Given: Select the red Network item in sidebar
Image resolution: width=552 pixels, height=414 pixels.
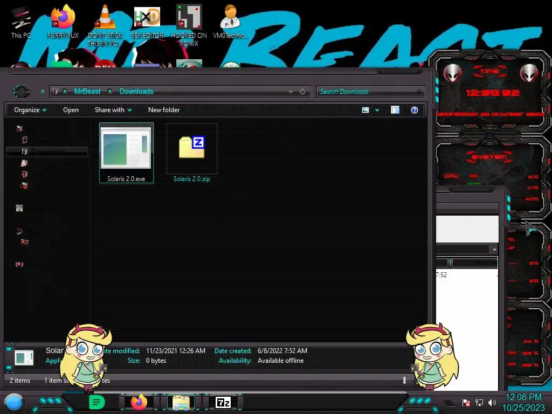Looking at the screenshot, I should tap(33, 264).
